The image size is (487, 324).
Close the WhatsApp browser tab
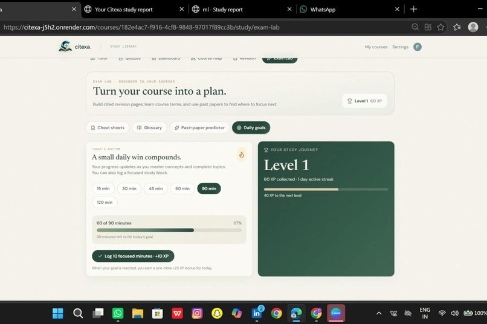(x=397, y=9)
